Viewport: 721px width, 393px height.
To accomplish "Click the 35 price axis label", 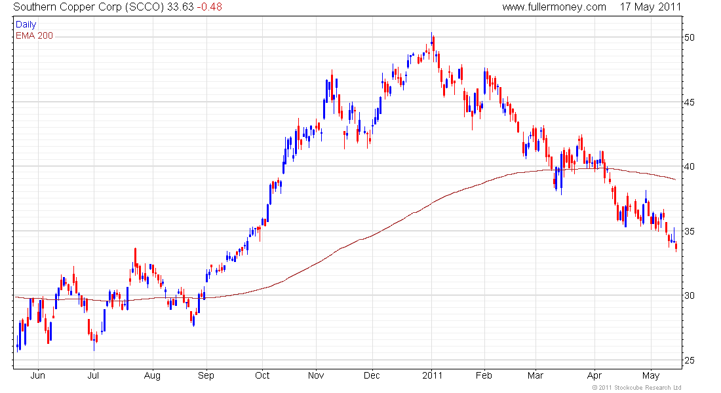I will (690, 231).
